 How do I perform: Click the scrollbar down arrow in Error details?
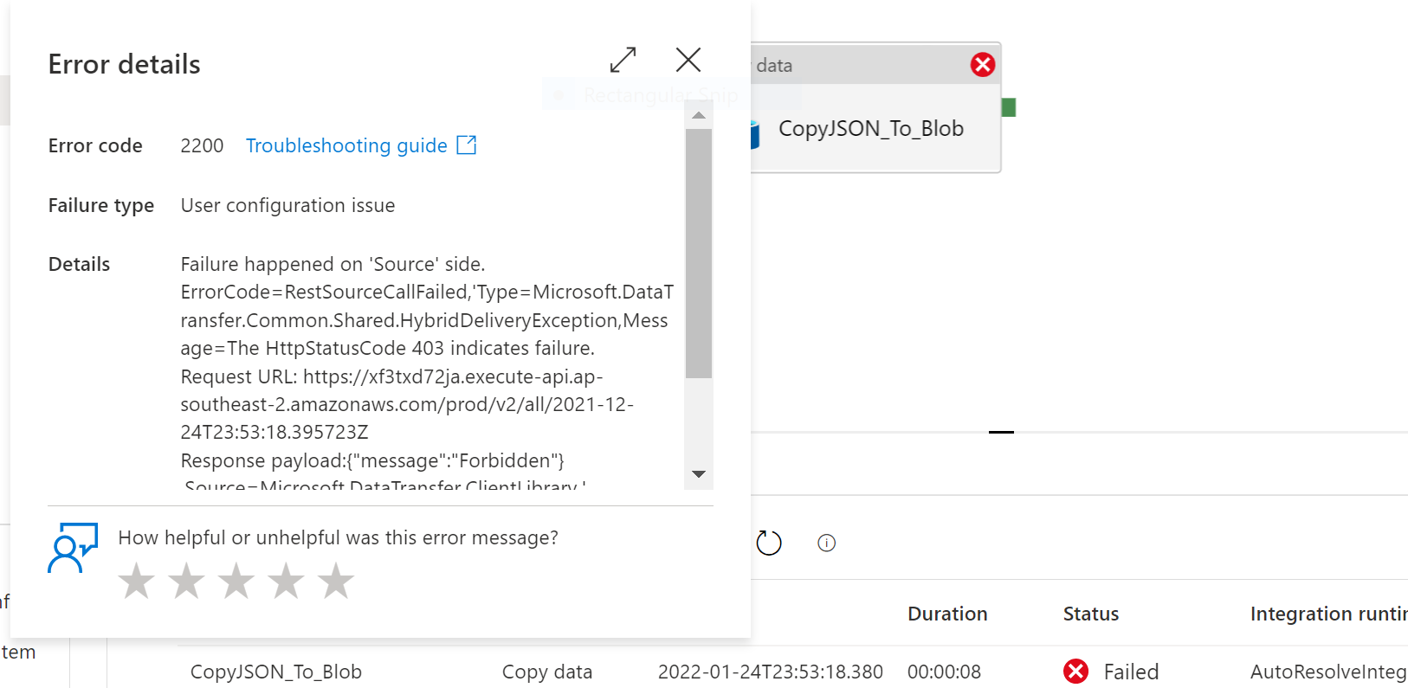tap(699, 474)
